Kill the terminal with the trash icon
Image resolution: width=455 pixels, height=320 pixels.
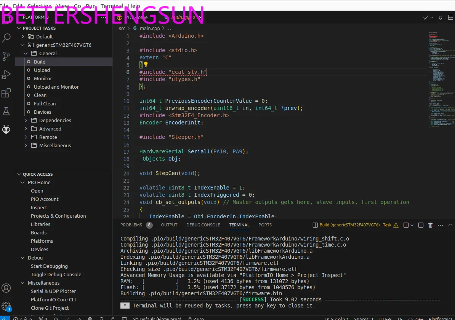coord(430,225)
